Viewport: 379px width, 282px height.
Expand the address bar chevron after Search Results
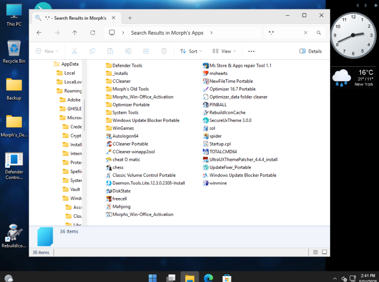tap(212, 33)
